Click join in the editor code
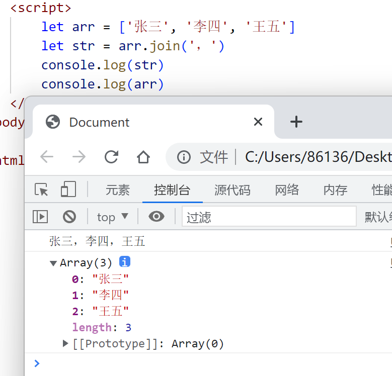 tap(165, 46)
